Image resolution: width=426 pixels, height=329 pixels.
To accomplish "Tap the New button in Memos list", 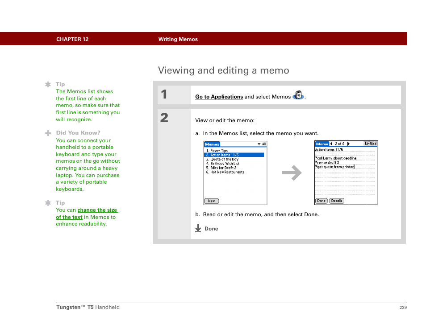I will pyautogui.click(x=211, y=201).
